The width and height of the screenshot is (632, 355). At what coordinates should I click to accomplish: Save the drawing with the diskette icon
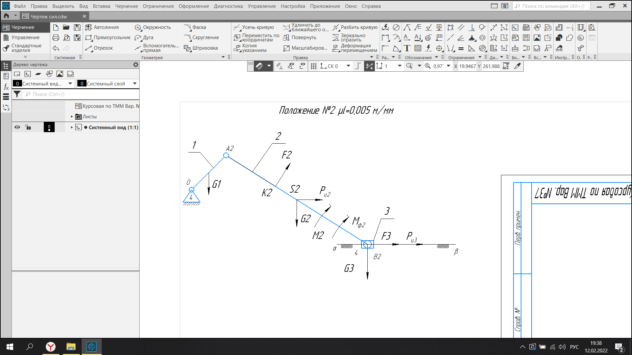[77, 27]
